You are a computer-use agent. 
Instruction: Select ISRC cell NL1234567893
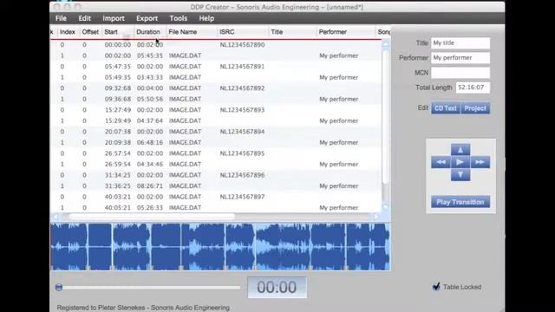(242, 110)
